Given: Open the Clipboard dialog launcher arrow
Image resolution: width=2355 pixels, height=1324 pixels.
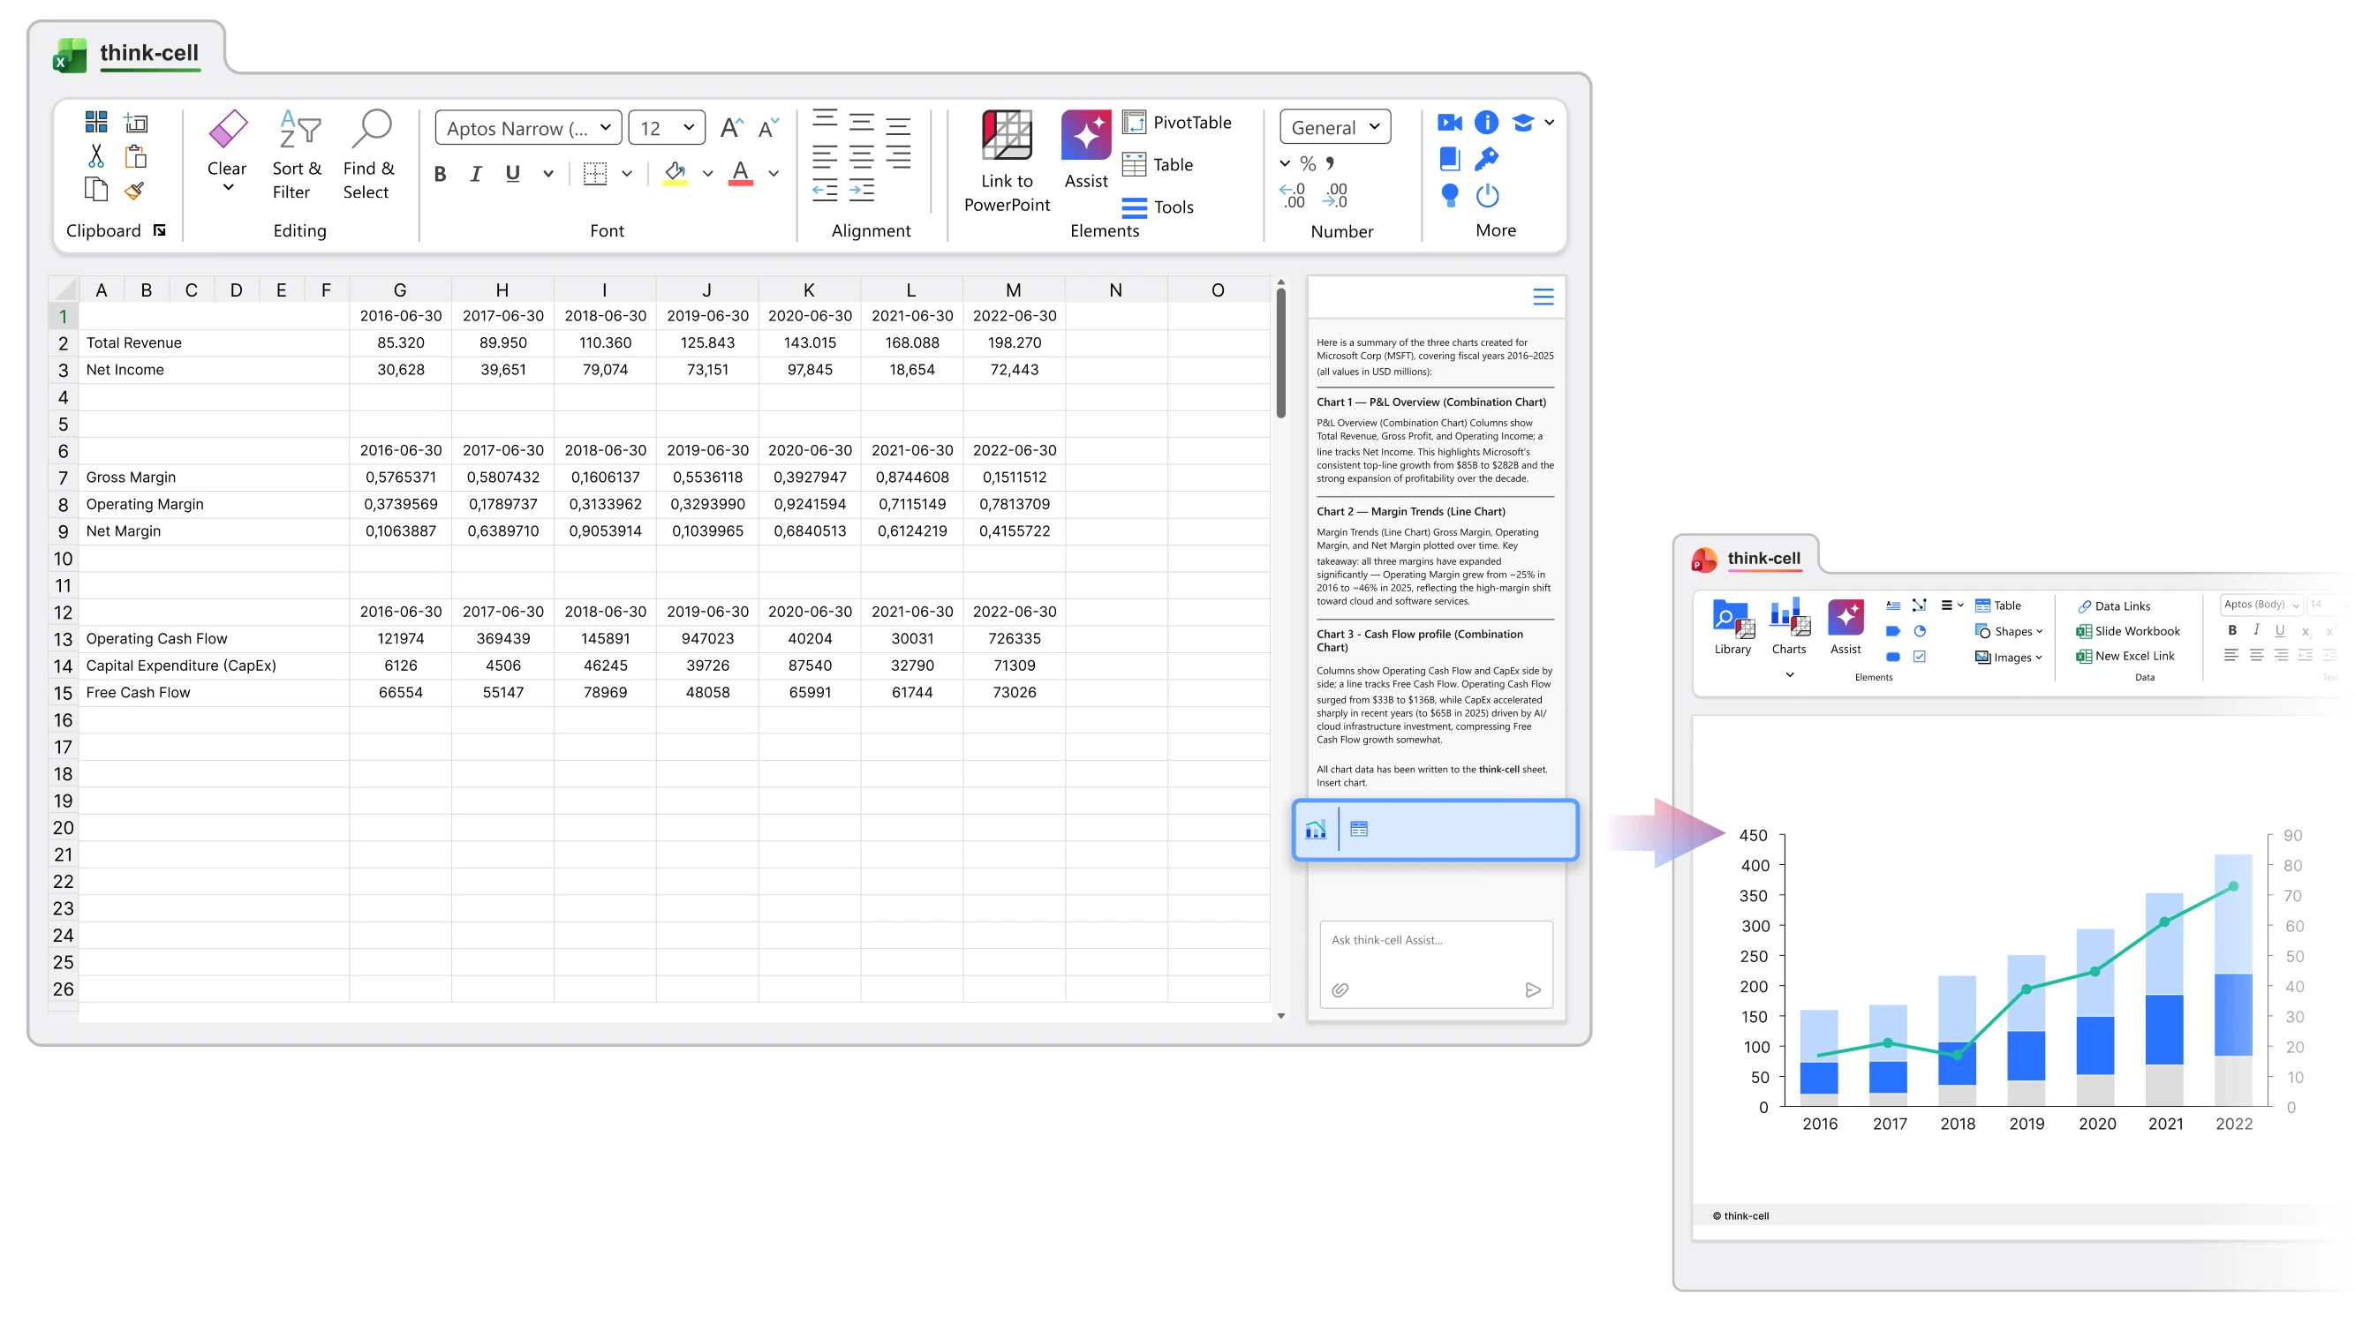Looking at the screenshot, I should pos(160,230).
